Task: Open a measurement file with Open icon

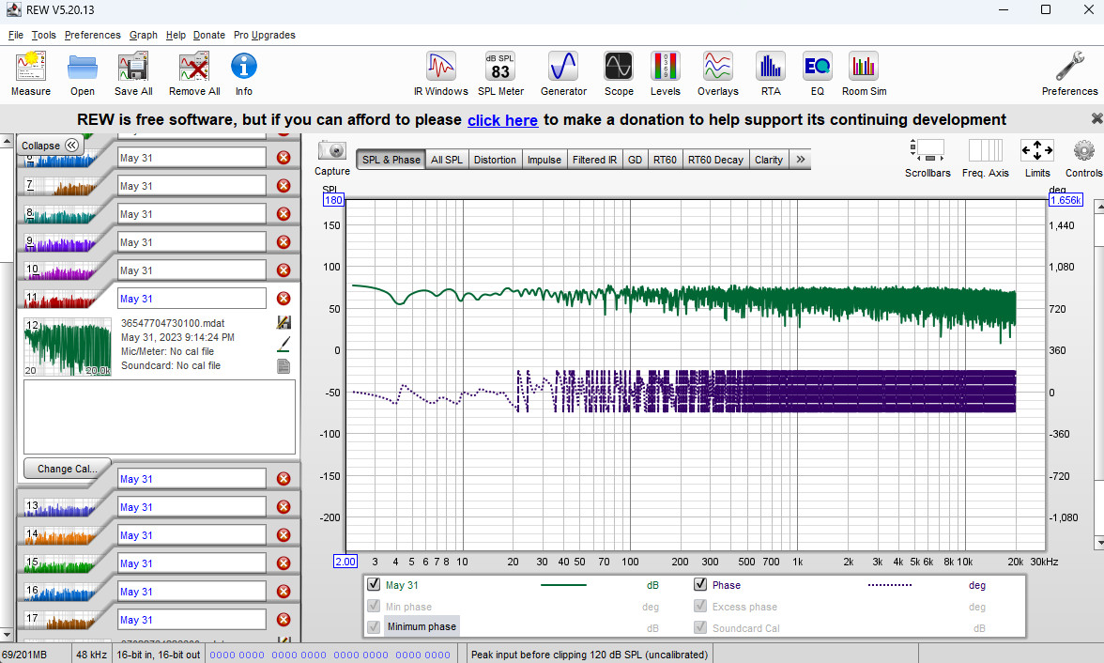Action: (83, 68)
